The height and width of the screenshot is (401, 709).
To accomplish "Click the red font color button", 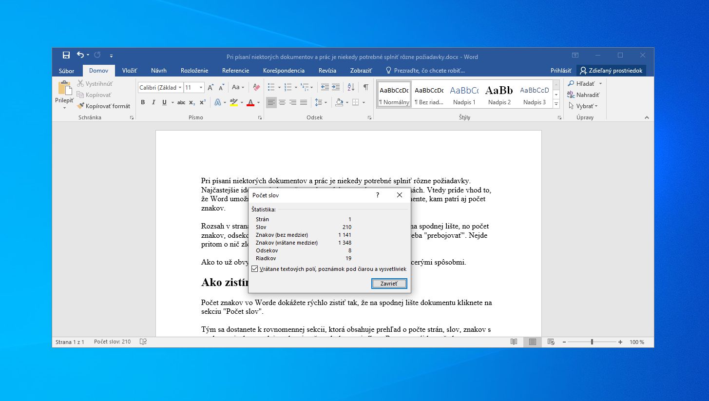I will pos(250,102).
